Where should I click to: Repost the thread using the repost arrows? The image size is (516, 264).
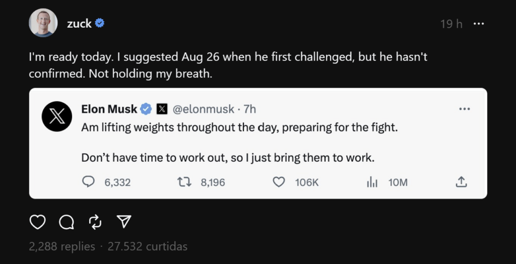(95, 222)
